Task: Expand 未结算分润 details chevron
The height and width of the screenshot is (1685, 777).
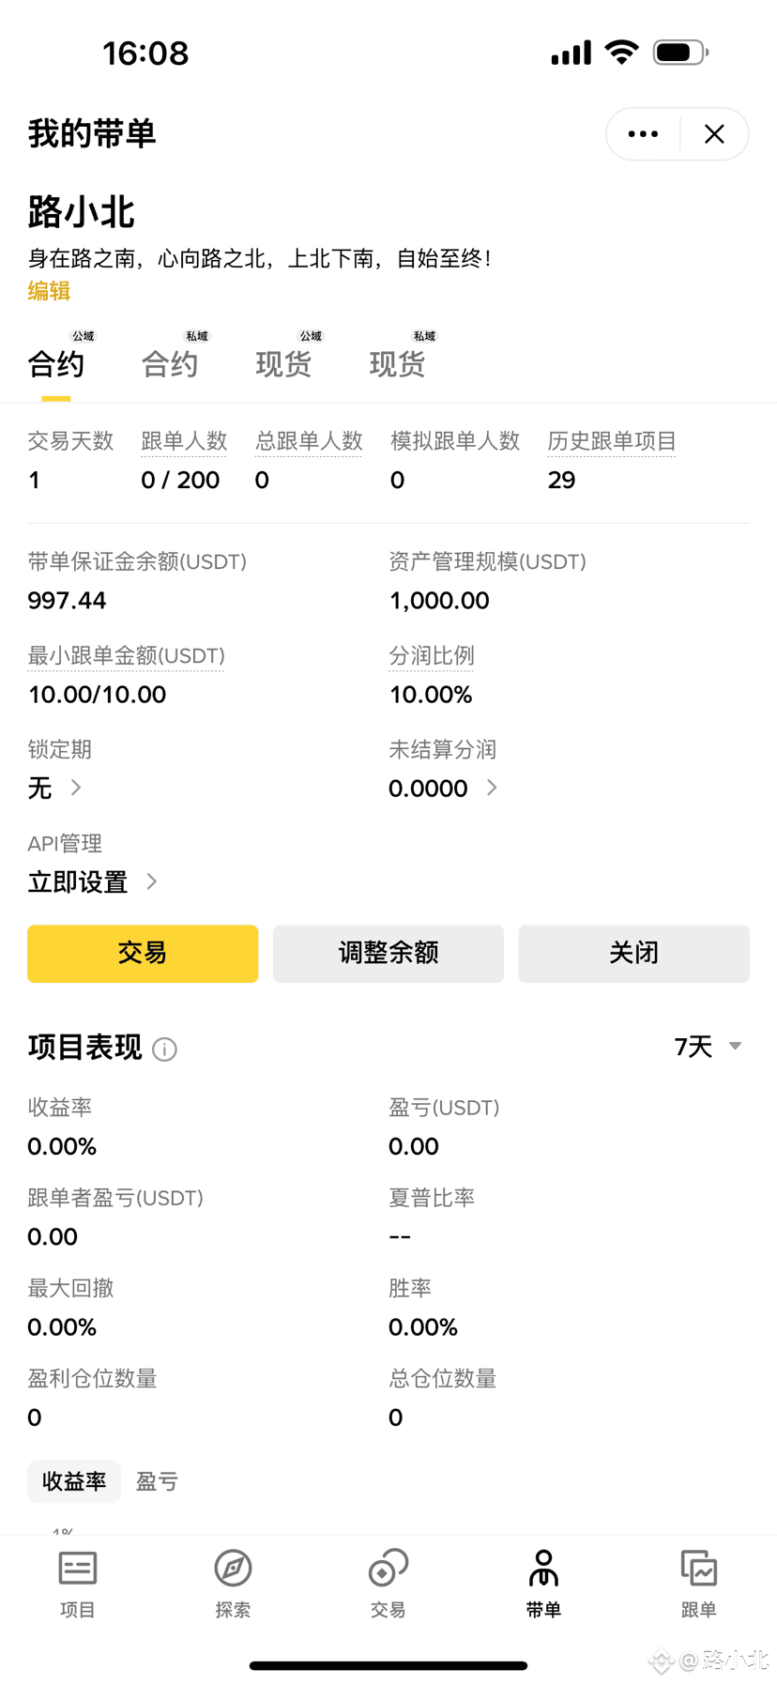Action: [492, 788]
